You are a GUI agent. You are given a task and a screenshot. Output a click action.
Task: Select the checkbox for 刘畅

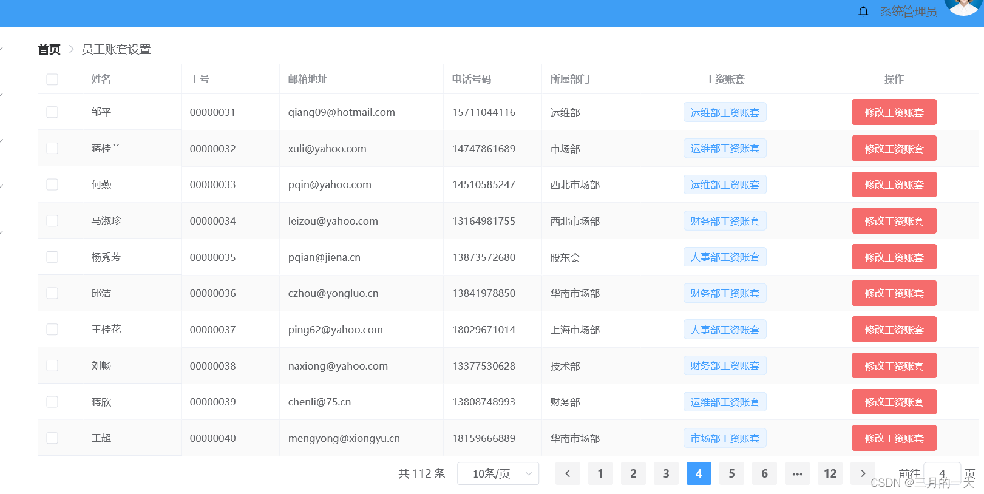[52, 365]
